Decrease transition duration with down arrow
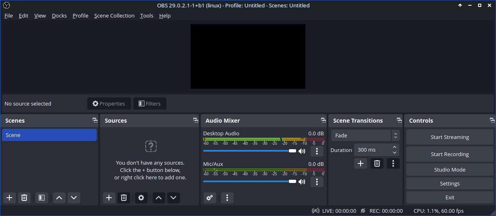Viewport: 496px width, 216px height. coord(394,153)
